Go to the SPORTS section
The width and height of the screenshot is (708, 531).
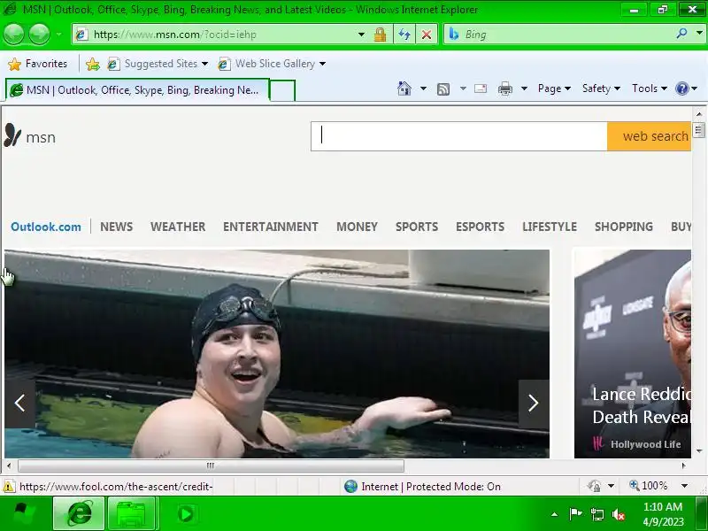(417, 227)
